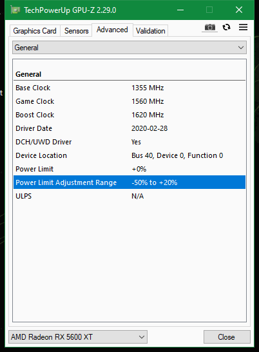Select the DCH/UWD Driver row
The width and height of the screenshot is (259, 352).
[x=129, y=142]
